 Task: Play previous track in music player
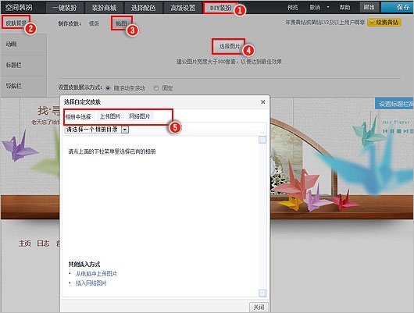(x=385, y=131)
